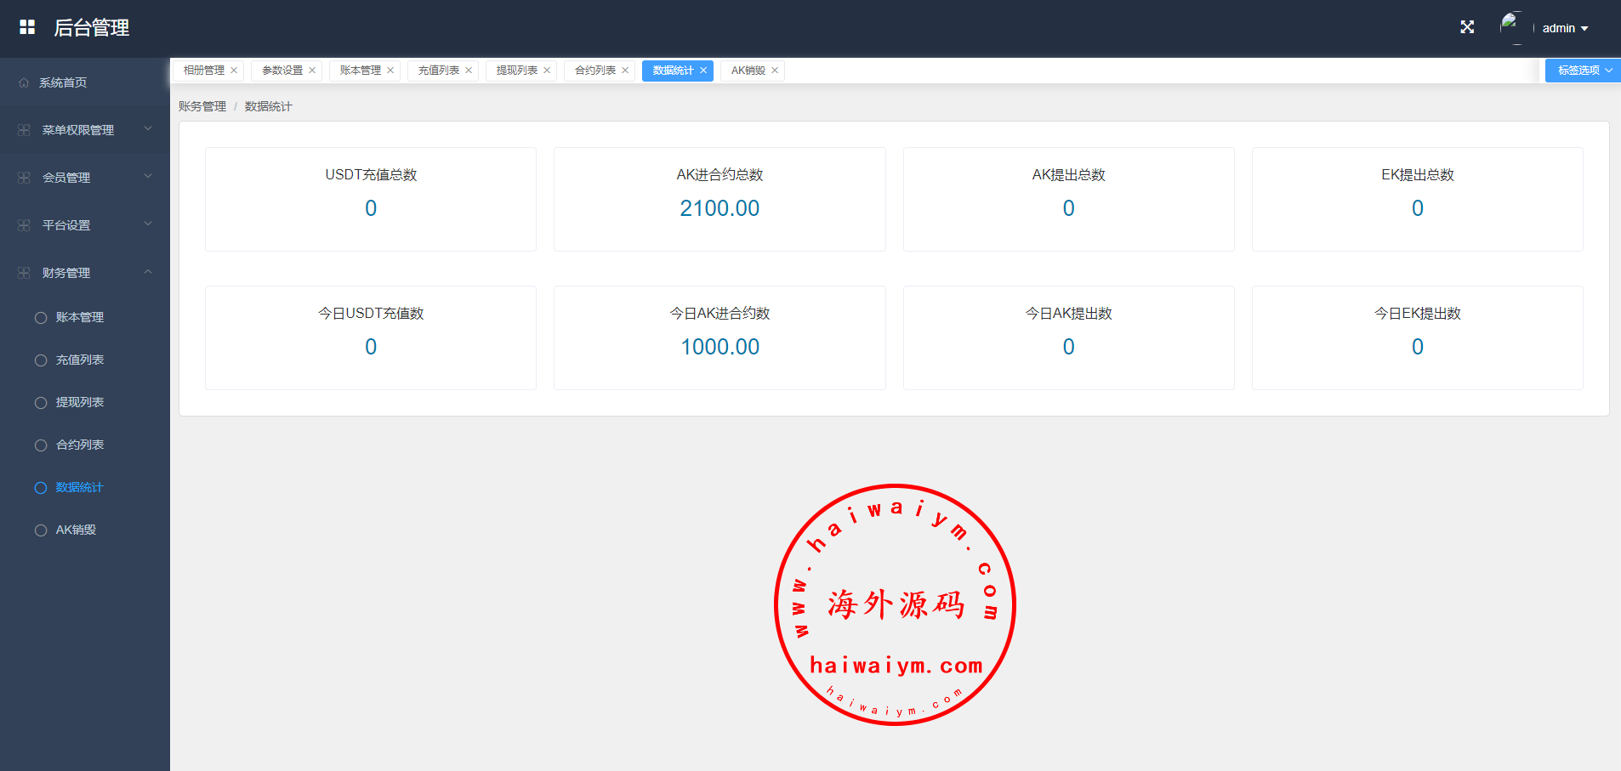
Task: Click the grid menu icon beside 后台管理
Action: [x=27, y=27]
